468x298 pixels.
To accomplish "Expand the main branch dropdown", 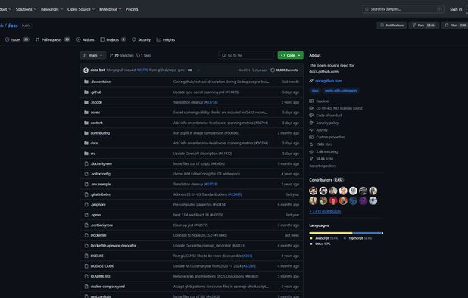I will 93,55.
